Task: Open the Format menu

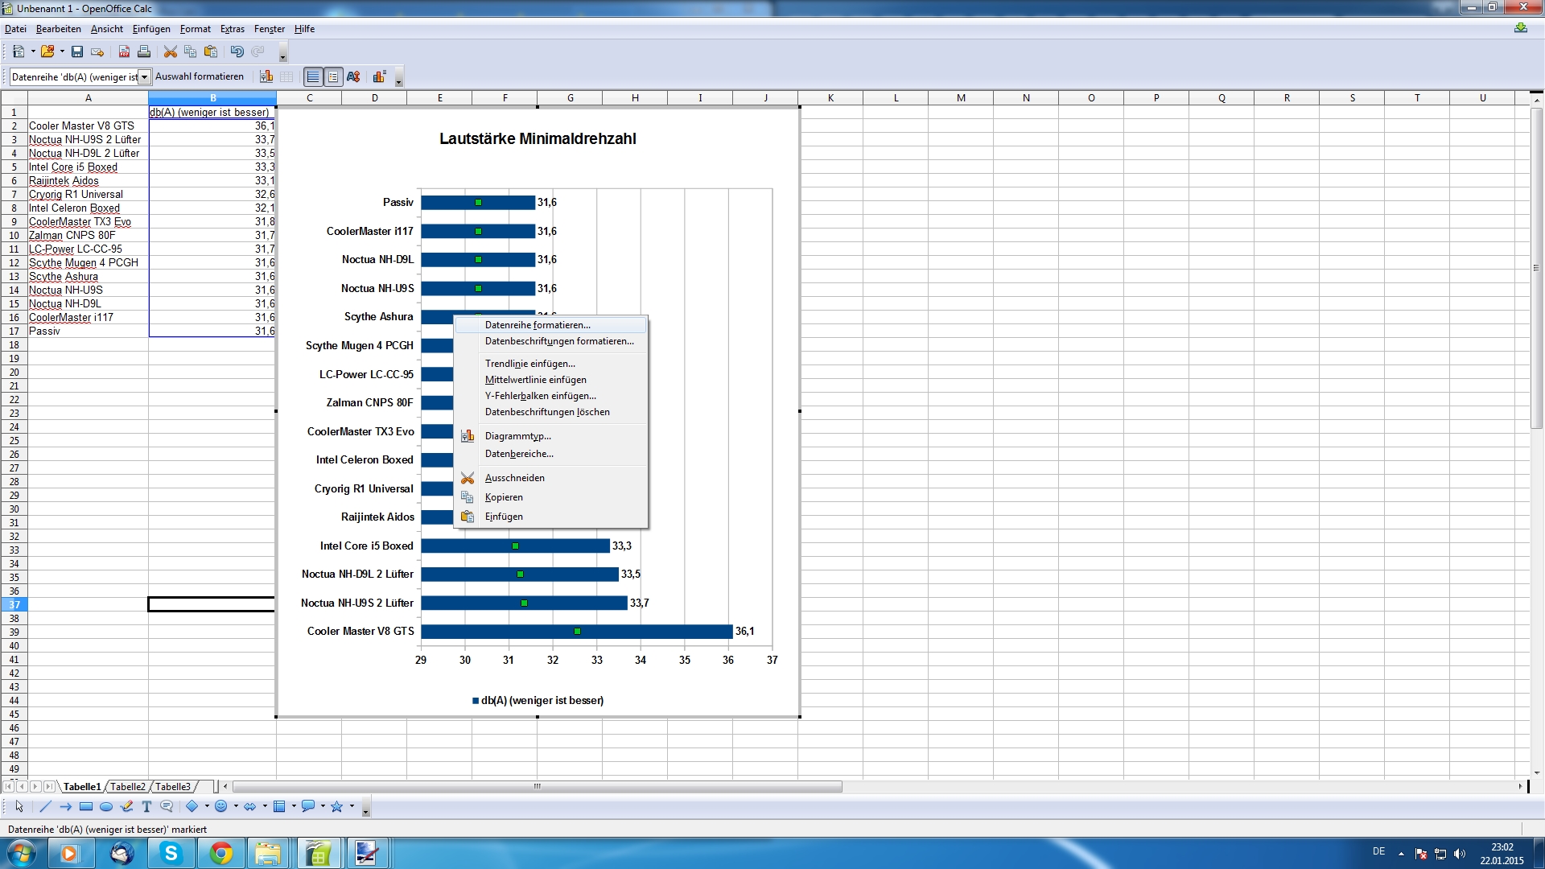Action: click(x=196, y=29)
